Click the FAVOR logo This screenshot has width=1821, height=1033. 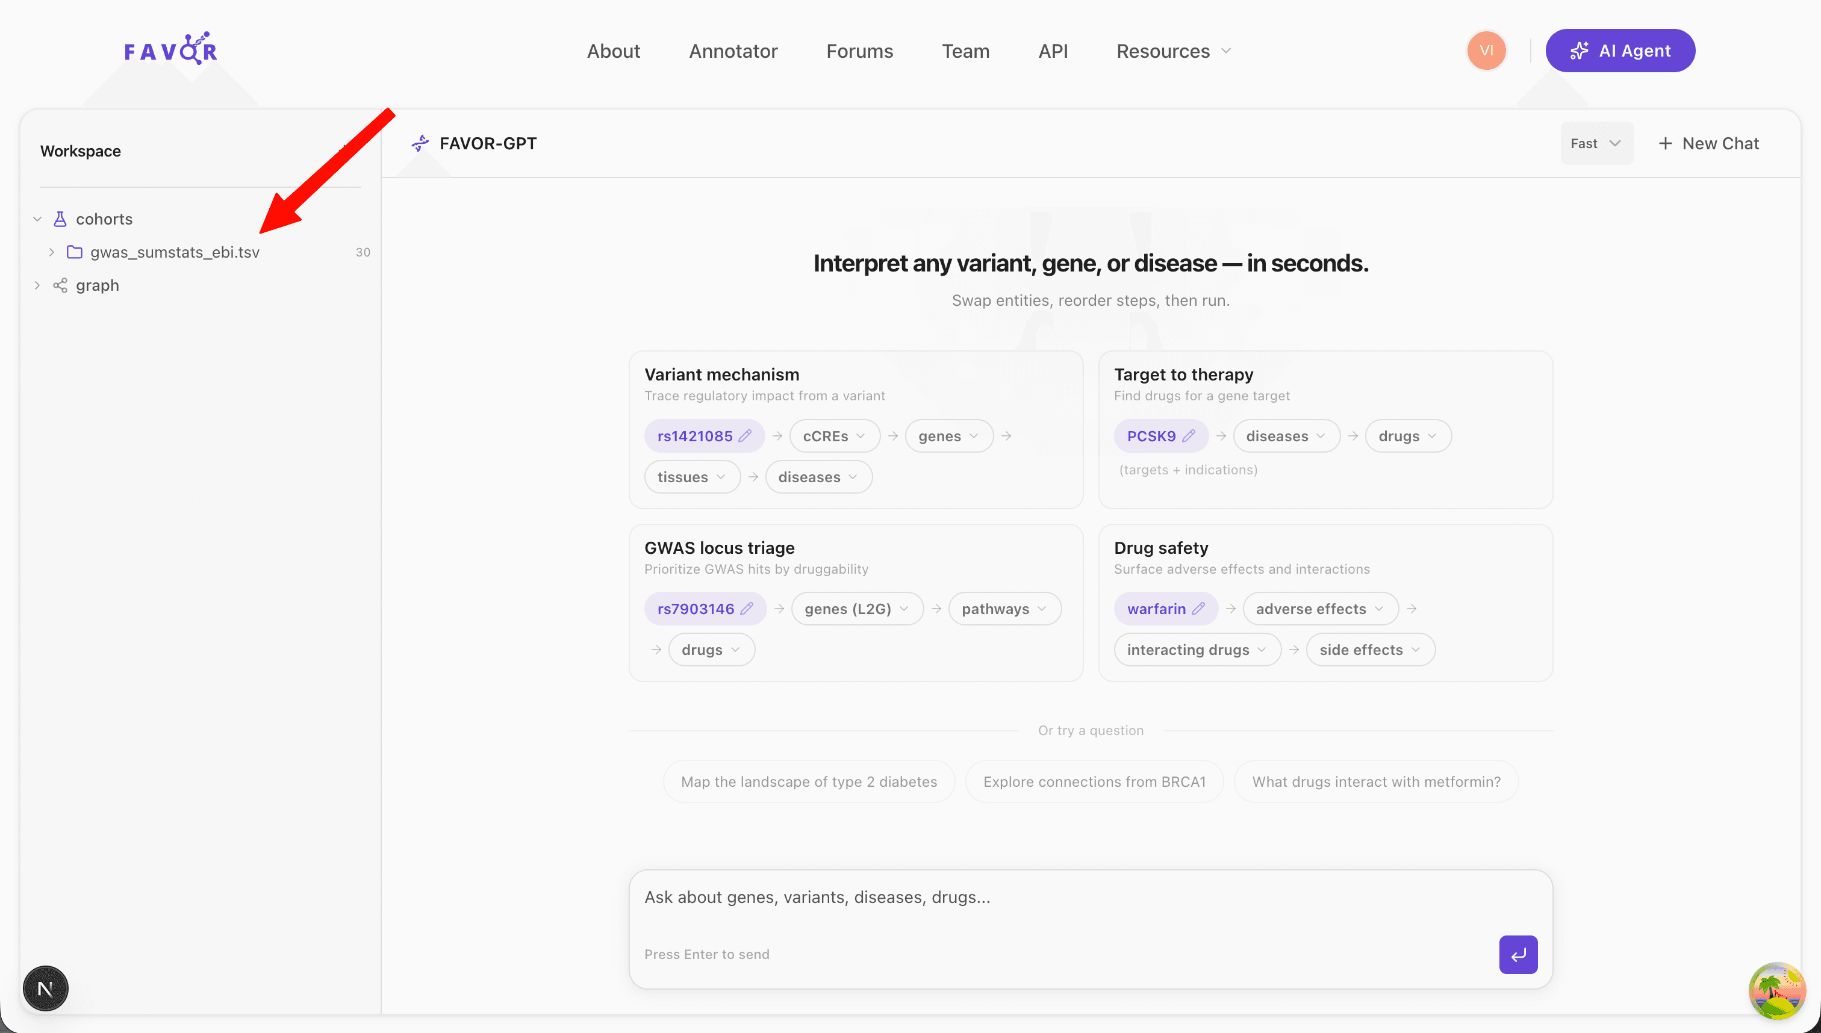point(170,49)
